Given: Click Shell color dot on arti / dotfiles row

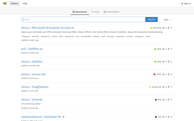Looking at the screenshot, I should [x=155, y=49].
